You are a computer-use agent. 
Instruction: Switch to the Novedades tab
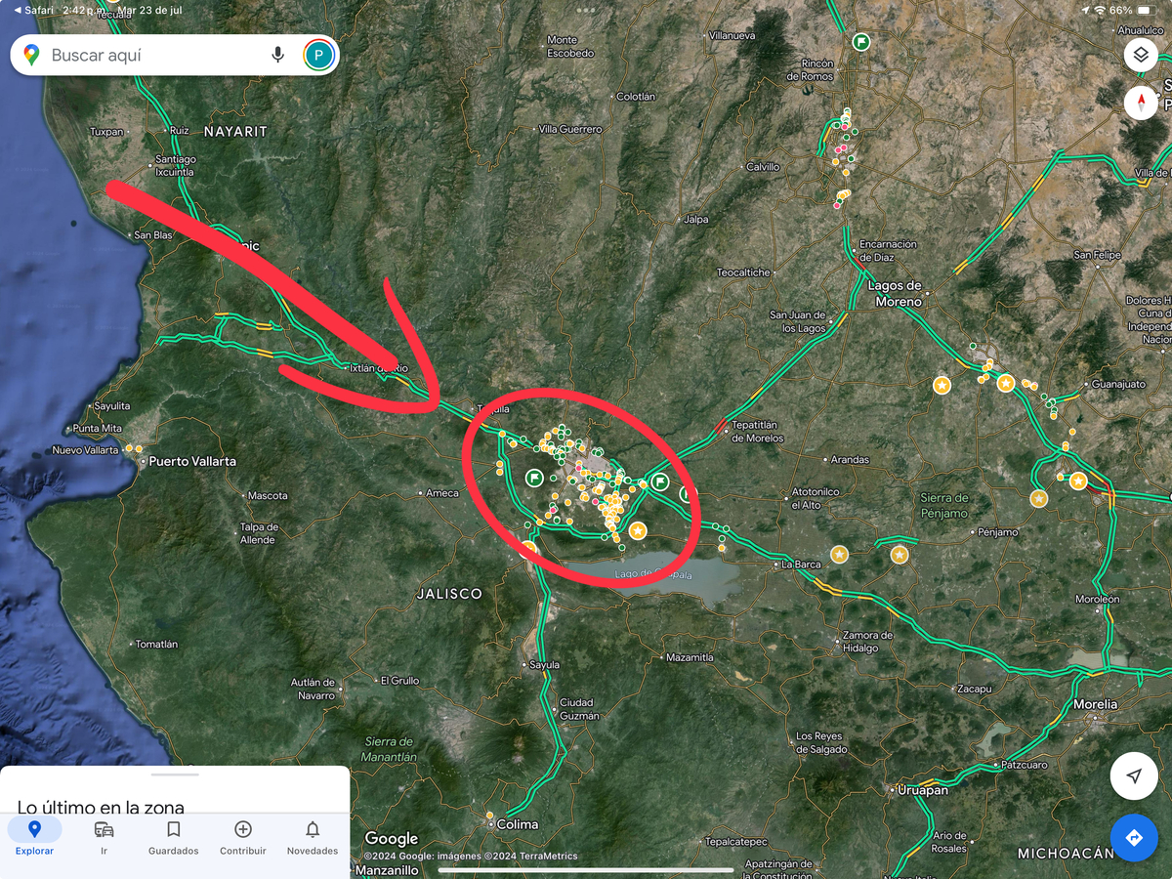coord(313,837)
